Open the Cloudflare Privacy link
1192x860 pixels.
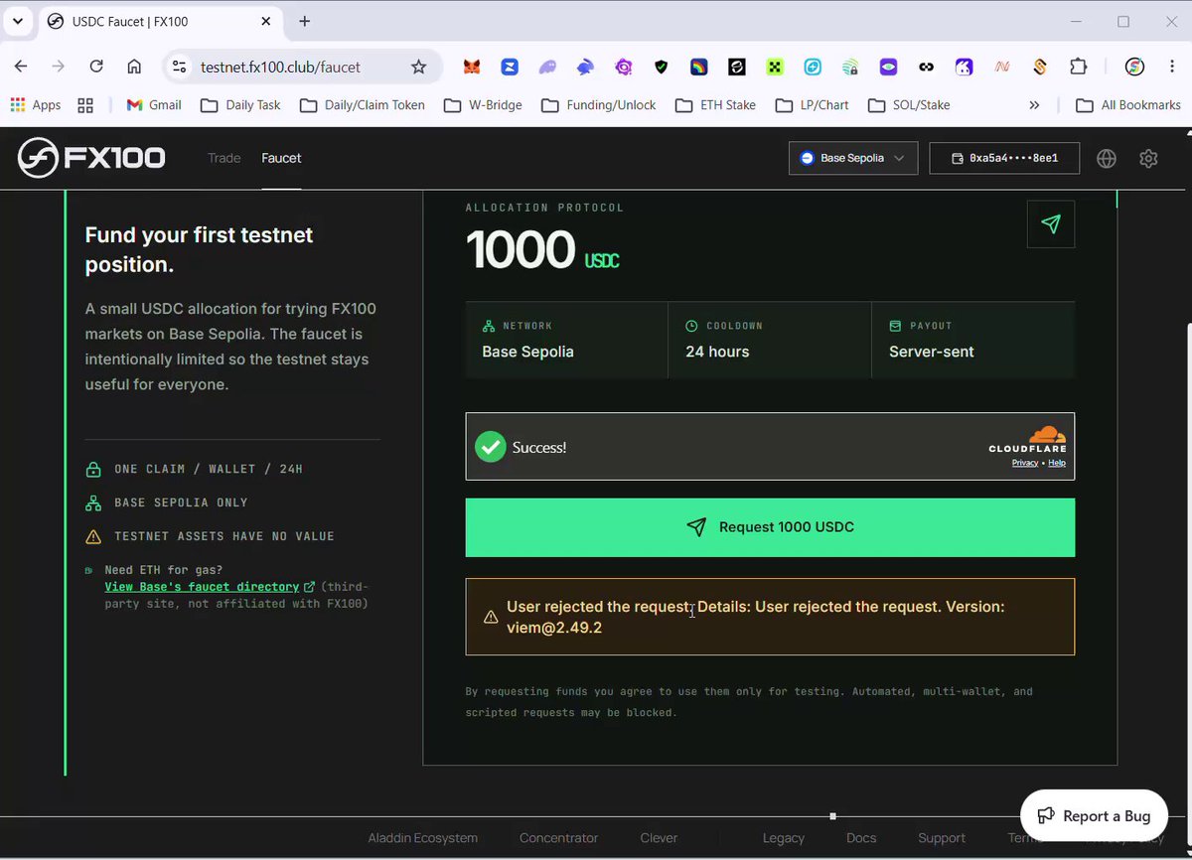coord(1025,463)
